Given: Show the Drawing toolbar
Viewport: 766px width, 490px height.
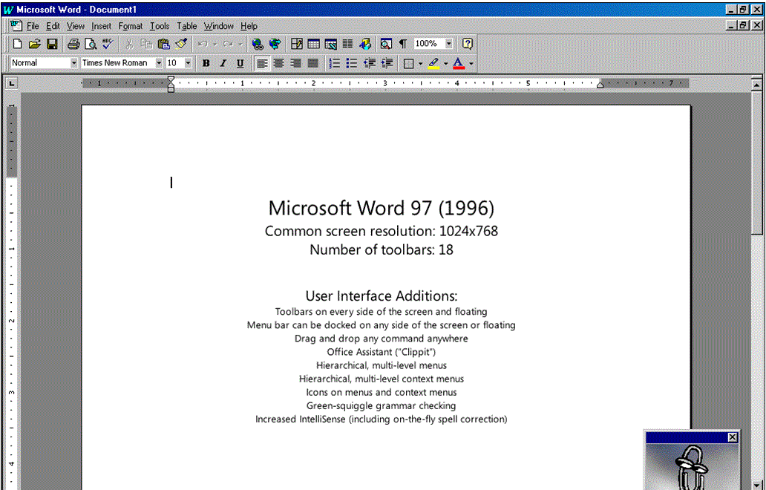Looking at the screenshot, I should point(365,44).
